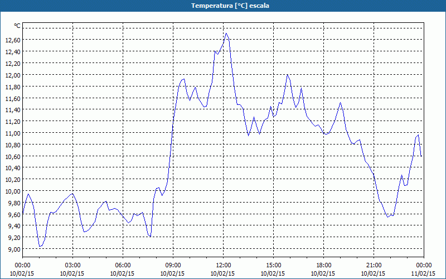Click the 9,40 y-axis value
This screenshot has width=446, height=279.
click(x=14, y=226)
